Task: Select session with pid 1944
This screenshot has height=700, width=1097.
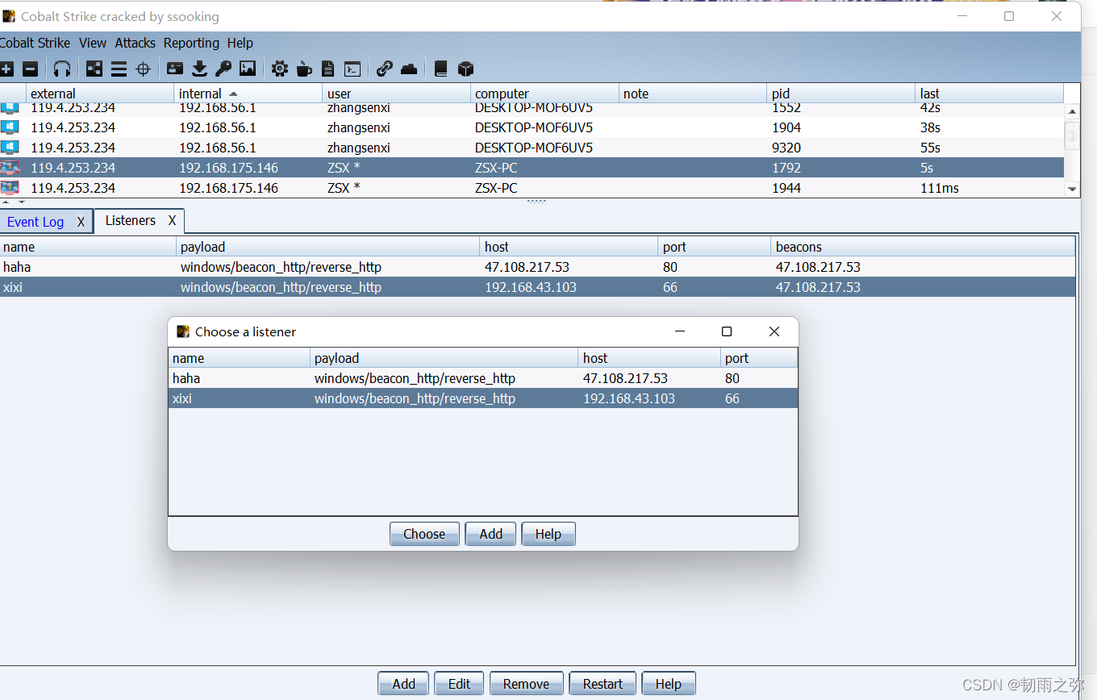Action: tap(532, 188)
